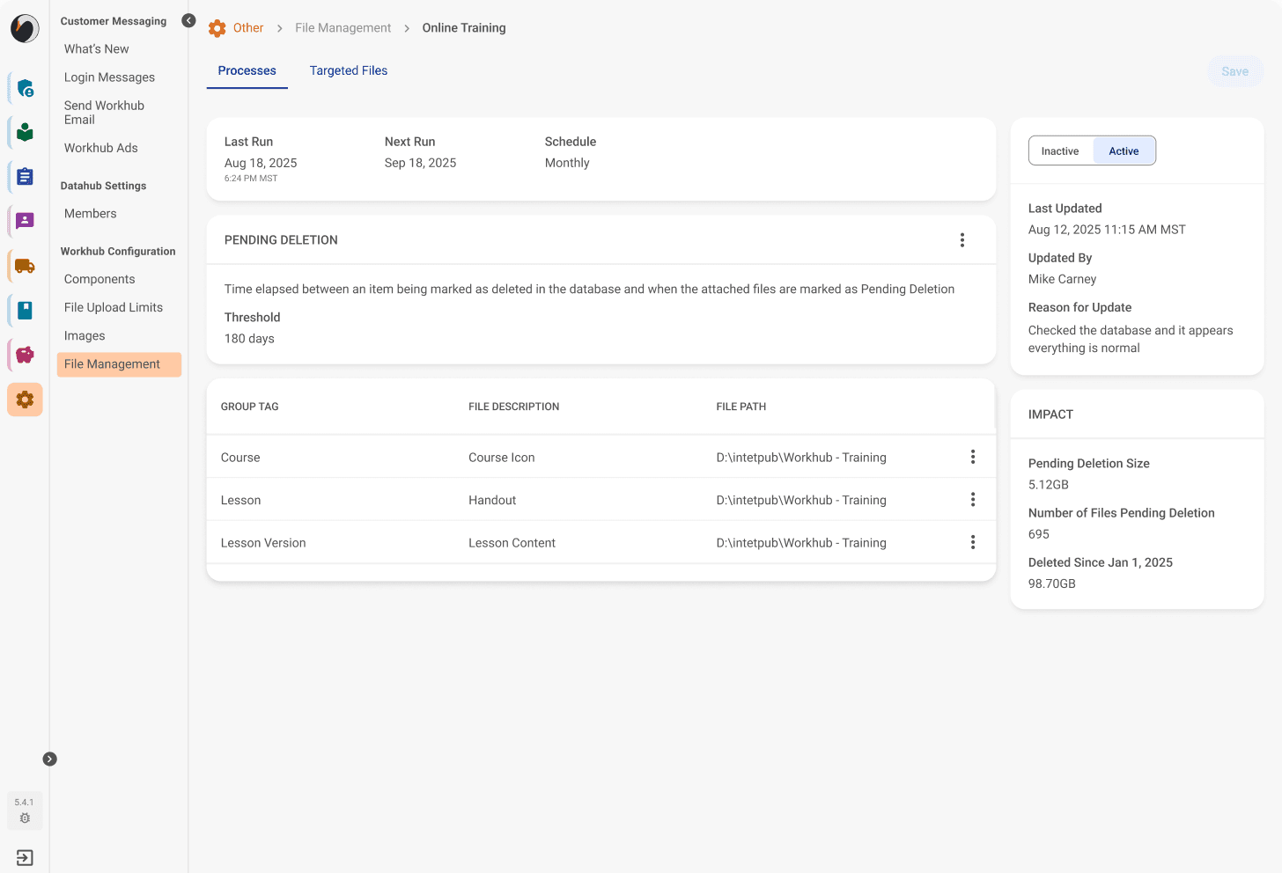This screenshot has width=1282, height=873.
Task: Click the delivery truck icon in sidebar
Action: [x=25, y=266]
